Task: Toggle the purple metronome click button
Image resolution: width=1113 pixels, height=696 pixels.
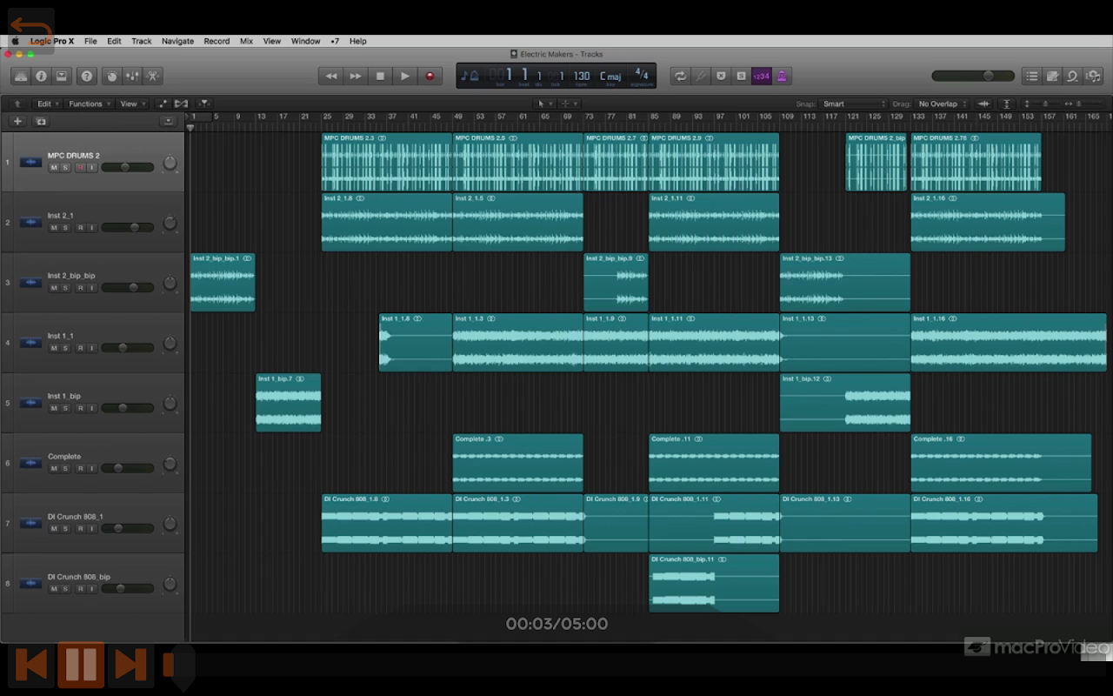Action: [782, 77]
